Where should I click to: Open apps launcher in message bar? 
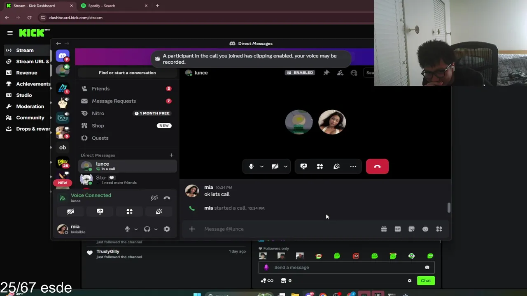(x=439, y=229)
